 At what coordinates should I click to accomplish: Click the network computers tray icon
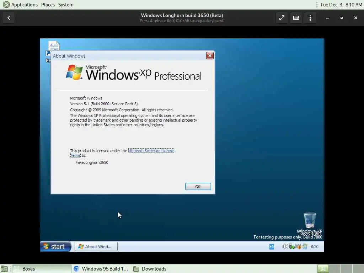tap(305, 247)
